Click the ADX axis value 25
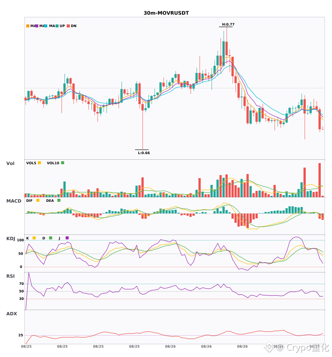This screenshot has width=332, height=357. [x=21, y=335]
